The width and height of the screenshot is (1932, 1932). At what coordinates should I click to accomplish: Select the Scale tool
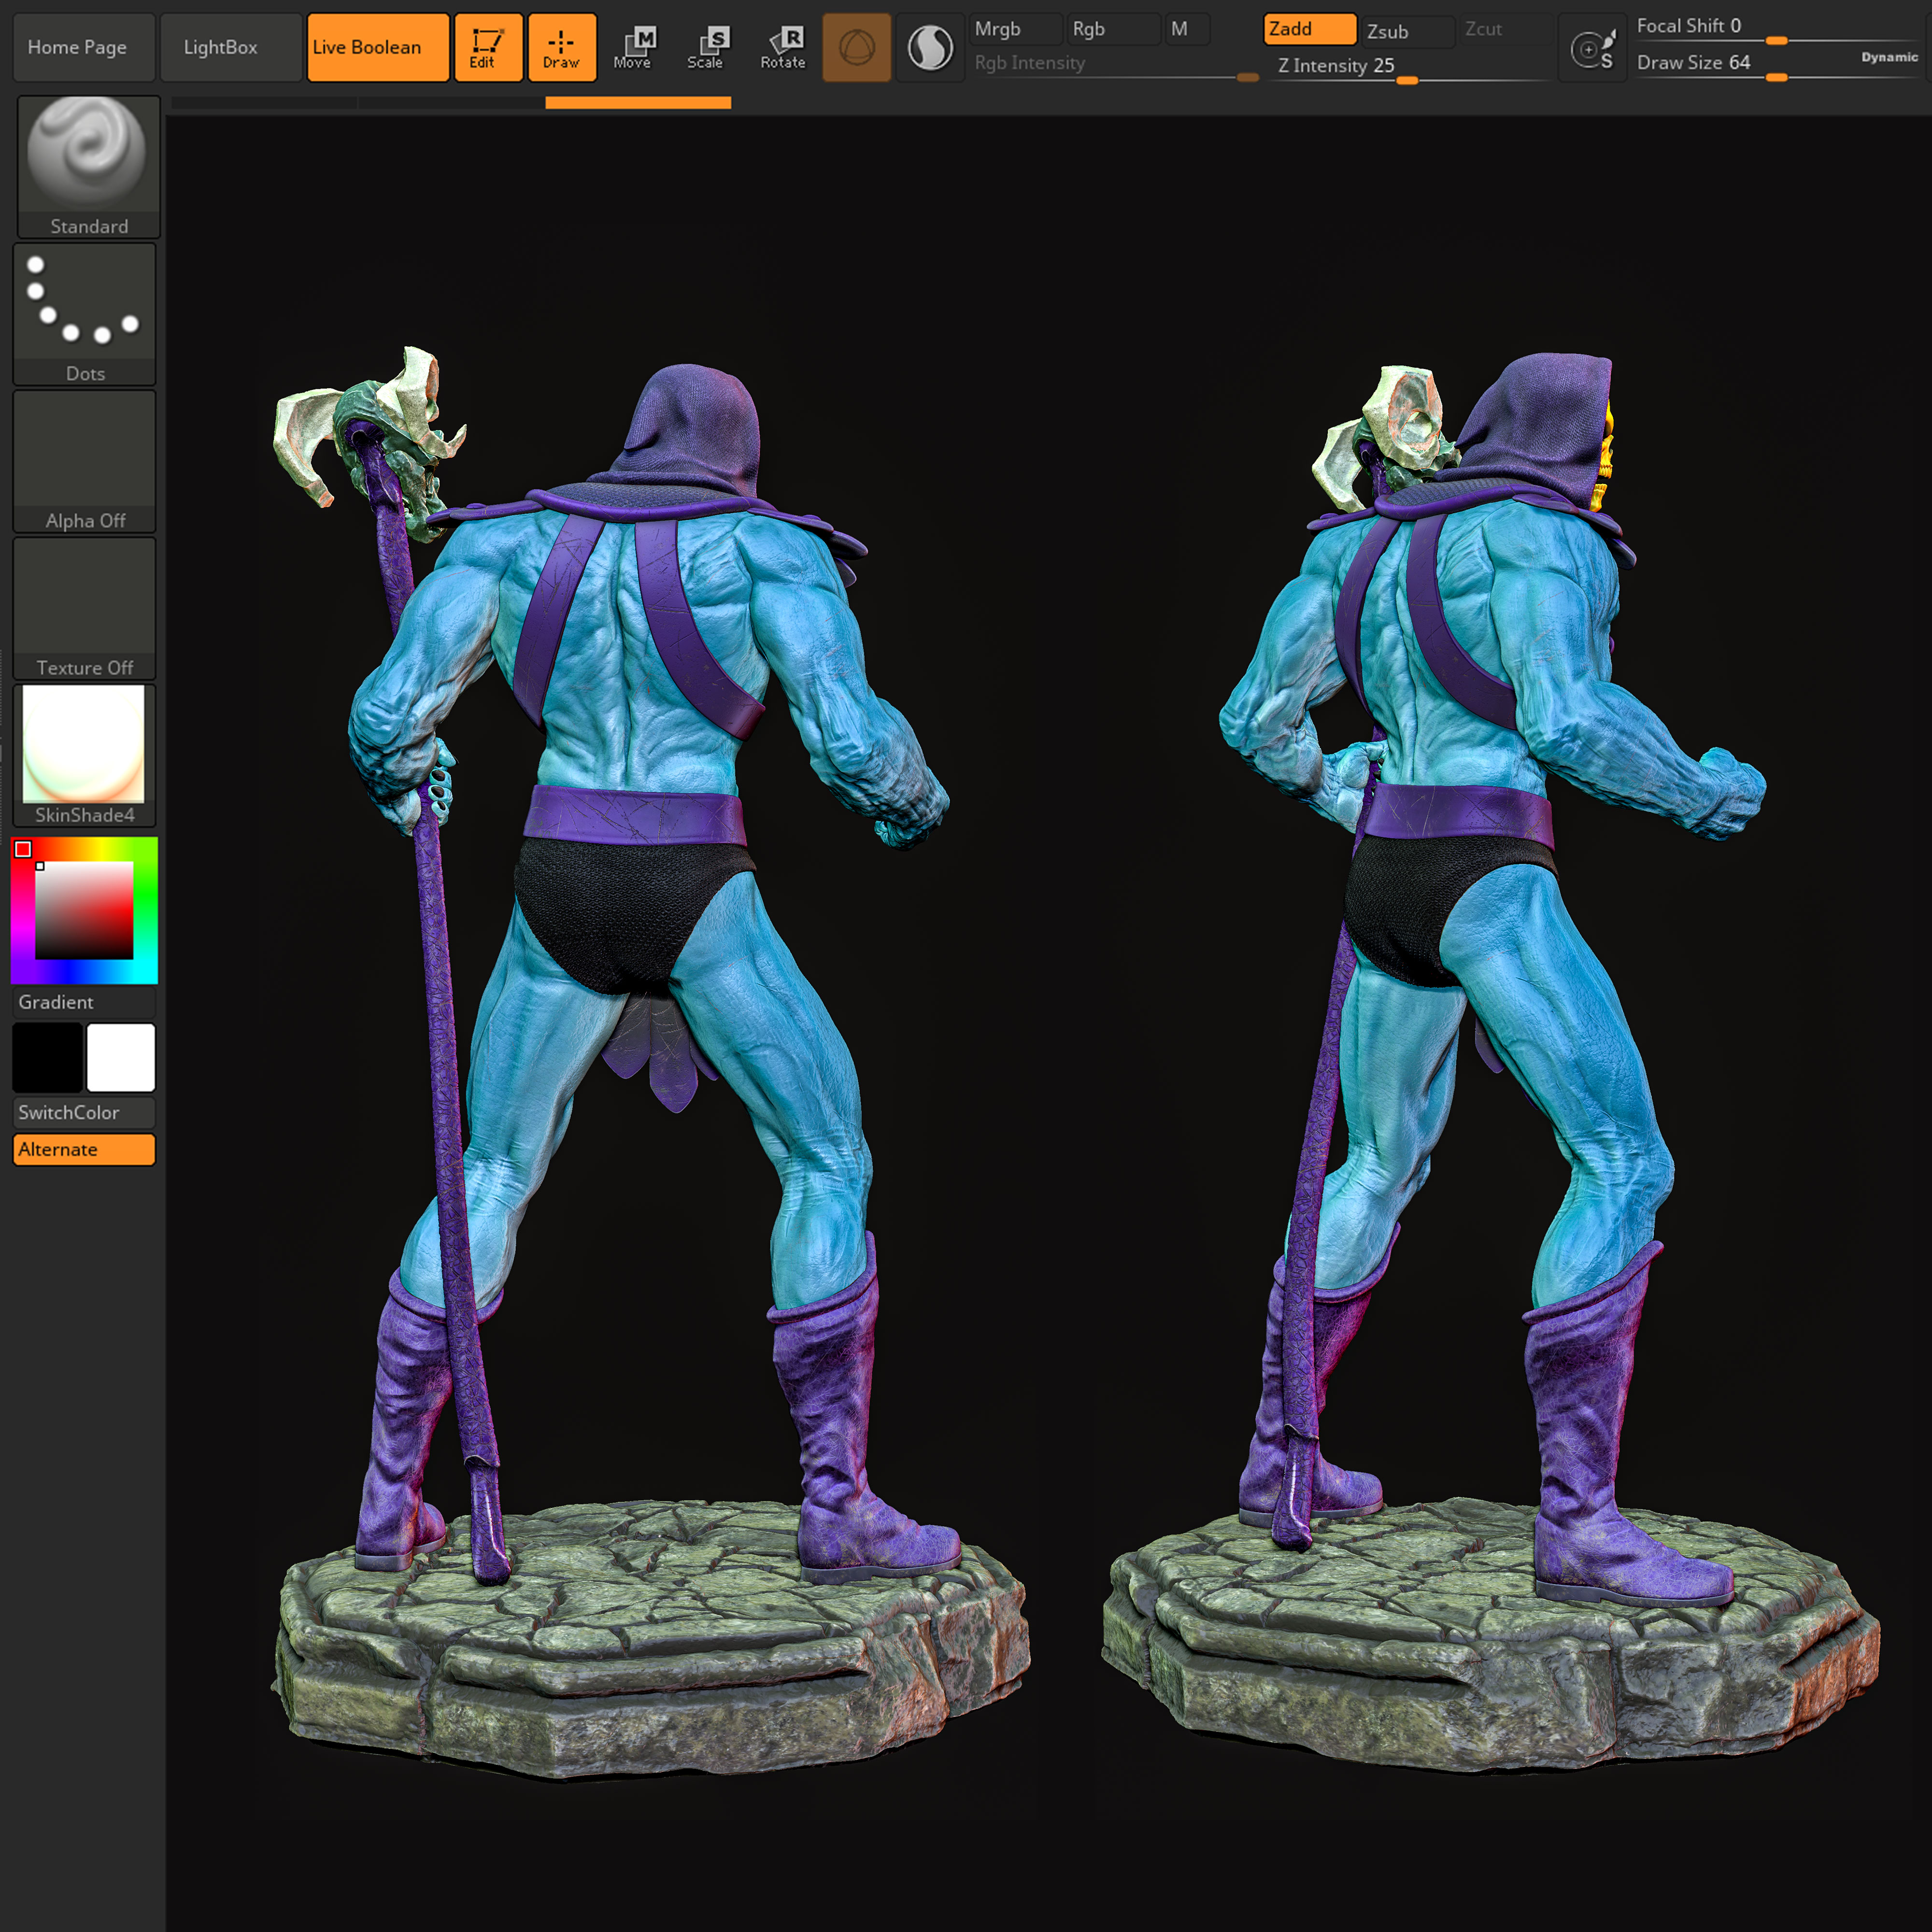(x=707, y=47)
